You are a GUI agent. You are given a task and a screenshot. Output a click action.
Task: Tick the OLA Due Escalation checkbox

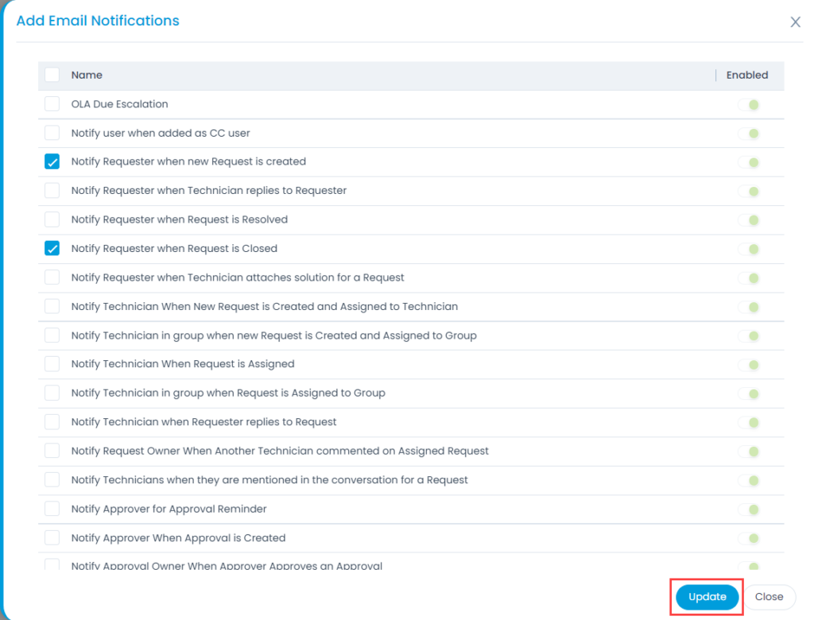52,104
